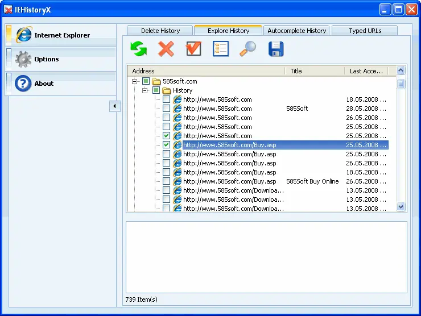Image resolution: width=421 pixels, height=316 pixels.
Task: Collapse the 585soft.com tree node
Action: coord(135,81)
